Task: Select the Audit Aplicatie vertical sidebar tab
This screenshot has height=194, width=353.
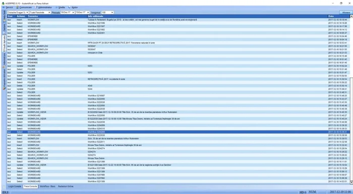Action: pos(4,44)
